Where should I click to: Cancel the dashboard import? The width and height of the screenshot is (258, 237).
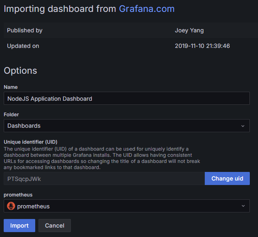tap(54, 226)
